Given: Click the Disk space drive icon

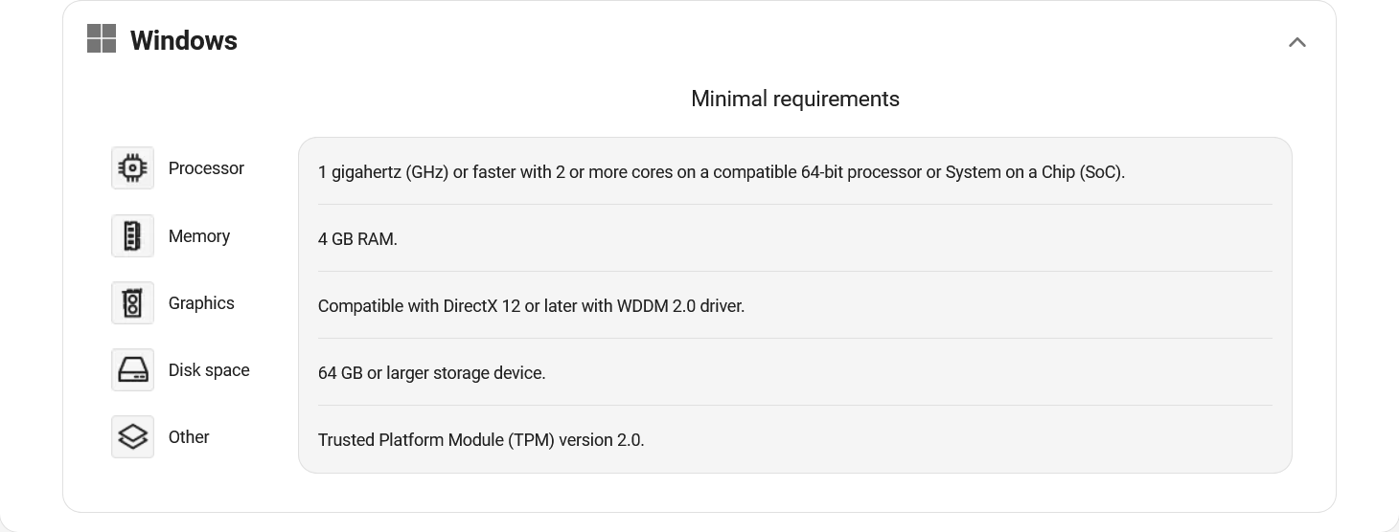Looking at the screenshot, I should (x=132, y=370).
